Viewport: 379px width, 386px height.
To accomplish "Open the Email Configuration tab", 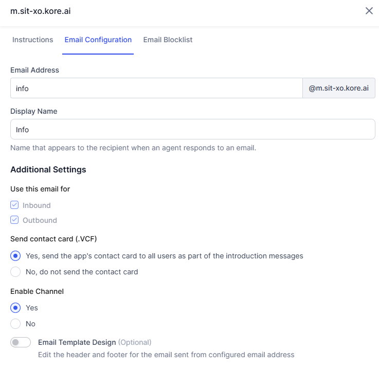I will 98,40.
